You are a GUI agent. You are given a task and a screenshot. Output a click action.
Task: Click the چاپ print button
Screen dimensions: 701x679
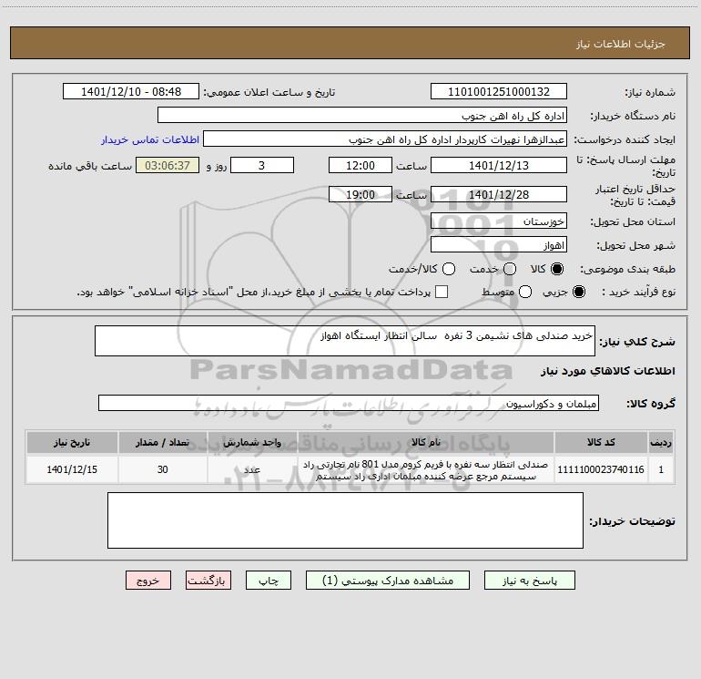[269, 581]
